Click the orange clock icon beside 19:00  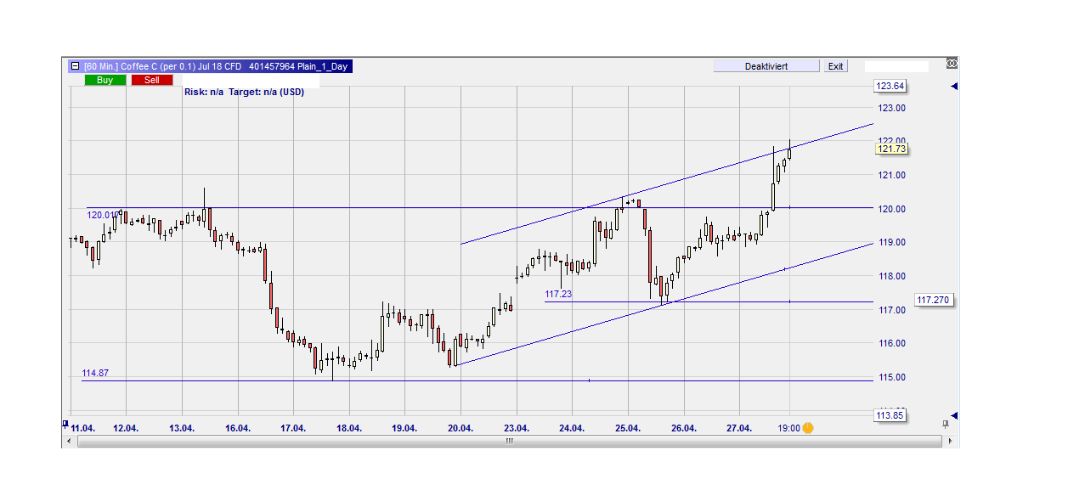808,428
